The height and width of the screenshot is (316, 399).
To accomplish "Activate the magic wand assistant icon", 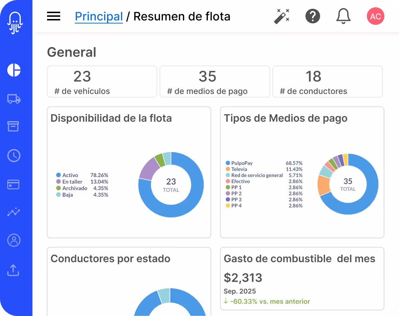I will click(x=283, y=16).
